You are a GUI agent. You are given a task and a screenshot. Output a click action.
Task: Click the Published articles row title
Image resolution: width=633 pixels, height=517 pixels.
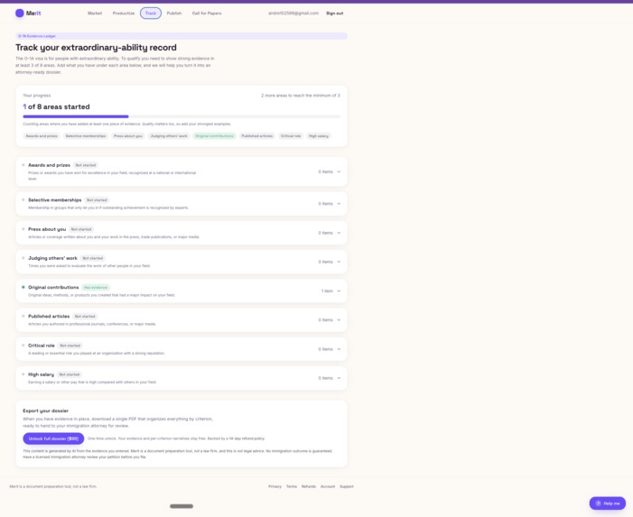point(49,316)
